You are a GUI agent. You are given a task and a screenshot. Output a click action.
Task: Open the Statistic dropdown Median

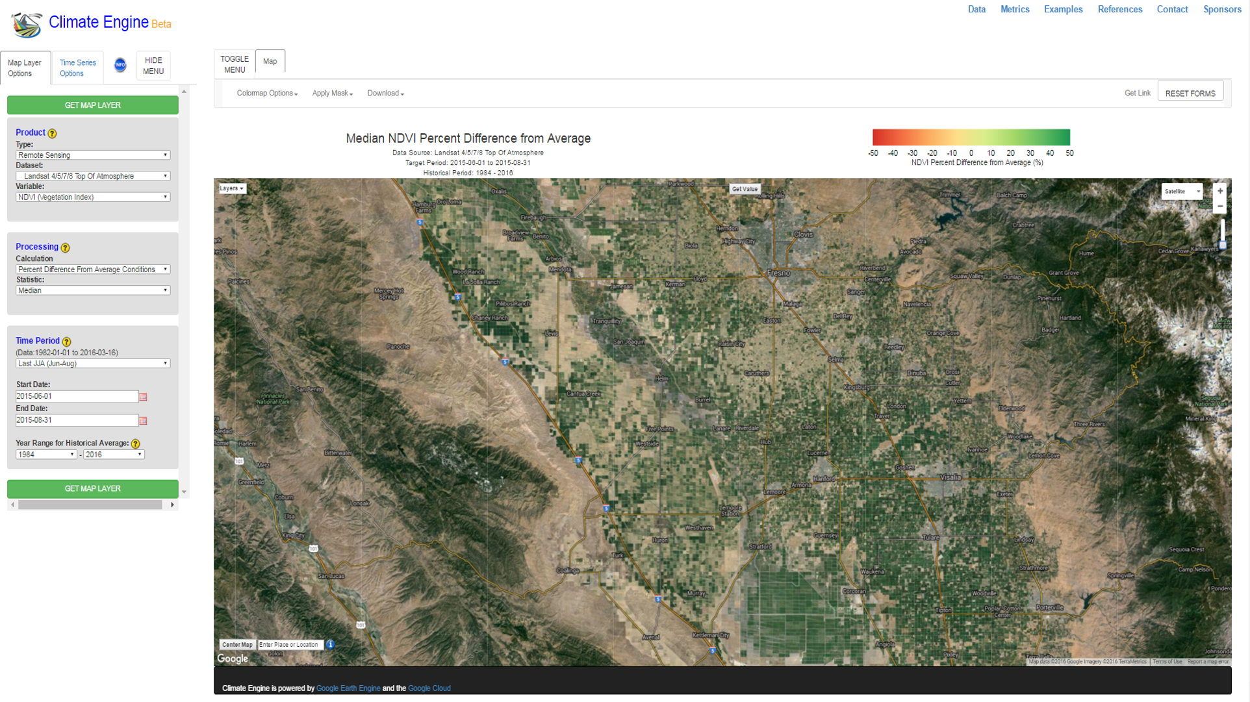(x=93, y=290)
